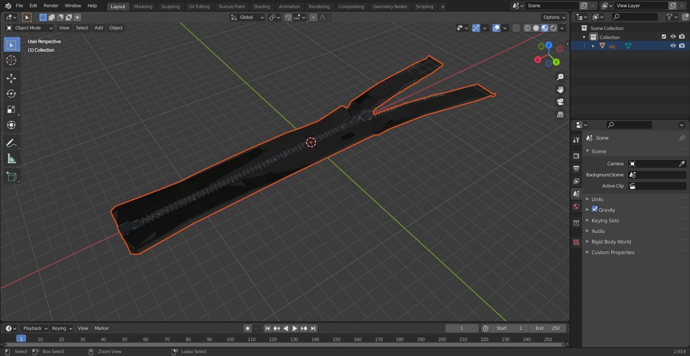Hide the Collection in viewport
The width and height of the screenshot is (690, 356).
673,37
